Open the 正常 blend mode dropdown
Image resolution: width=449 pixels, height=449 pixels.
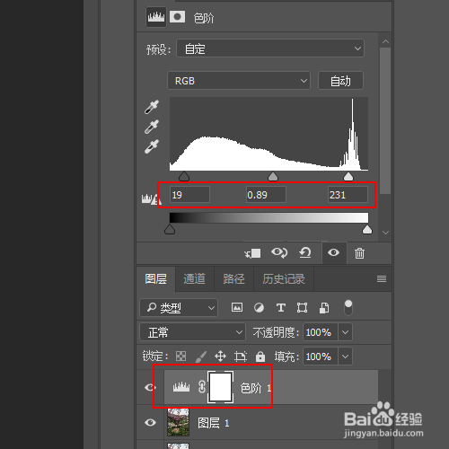(x=192, y=332)
